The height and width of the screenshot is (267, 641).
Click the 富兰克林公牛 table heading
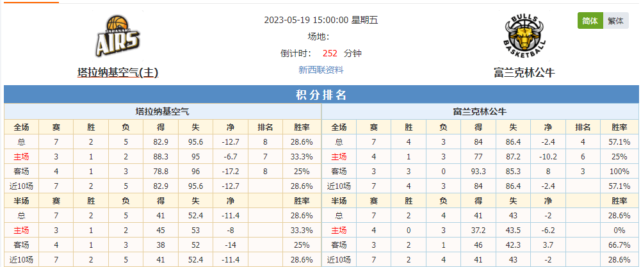(480, 111)
